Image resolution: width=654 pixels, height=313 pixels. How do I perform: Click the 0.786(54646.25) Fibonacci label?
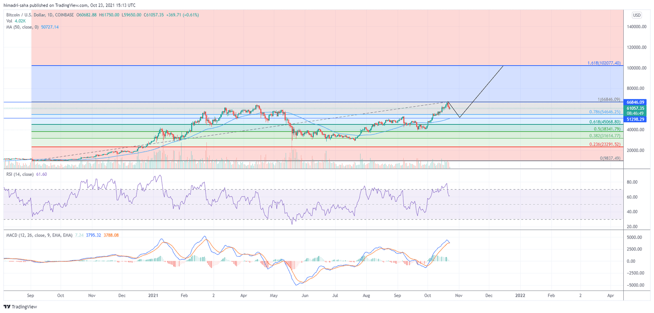(605, 112)
